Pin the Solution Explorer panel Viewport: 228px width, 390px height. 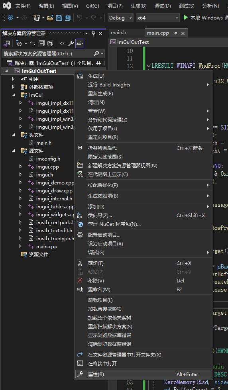[94, 33]
